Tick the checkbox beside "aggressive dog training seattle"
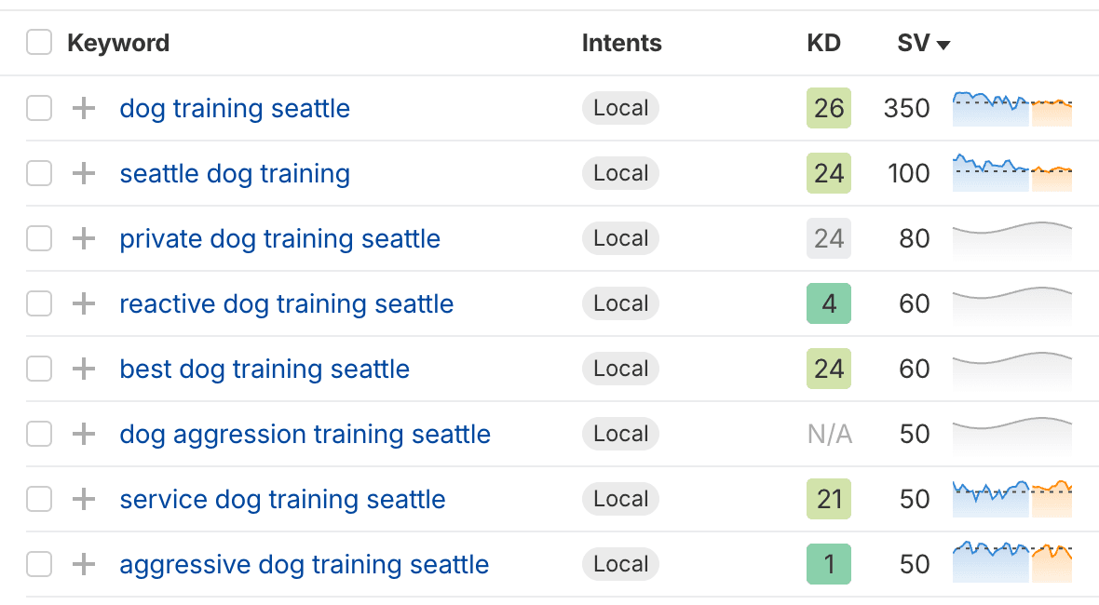The height and width of the screenshot is (605, 1099). click(38, 564)
